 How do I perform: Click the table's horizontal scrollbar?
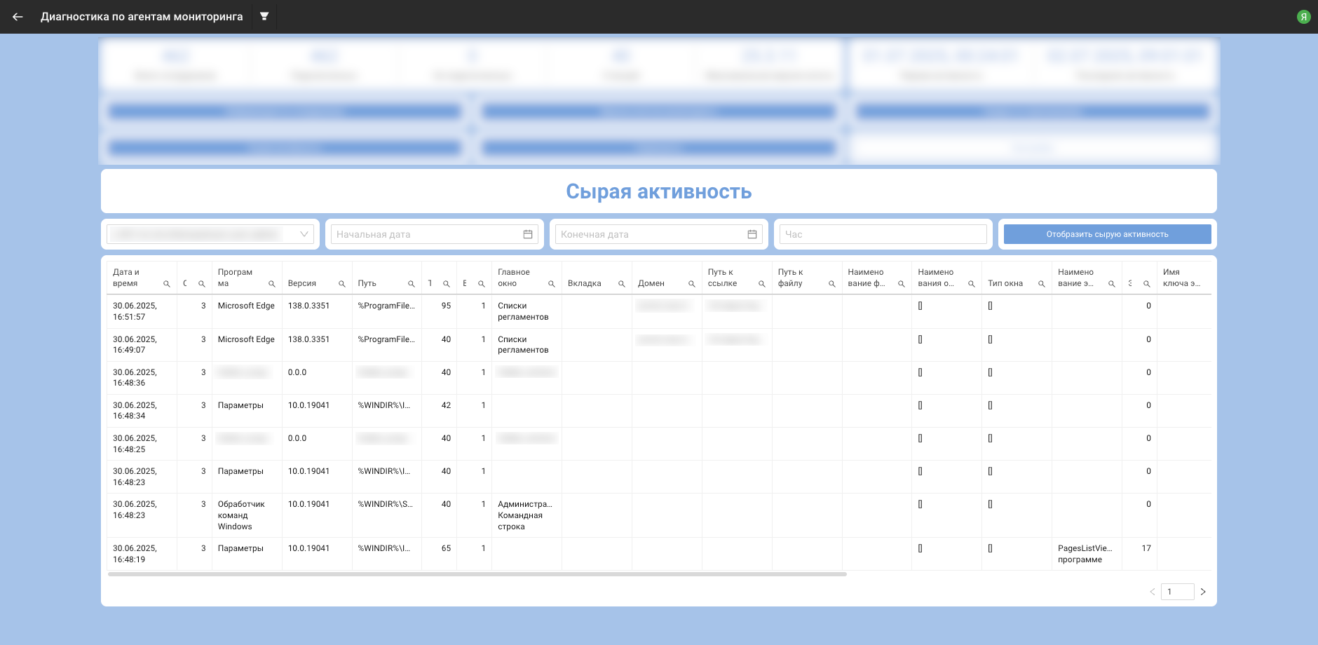coord(477,574)
